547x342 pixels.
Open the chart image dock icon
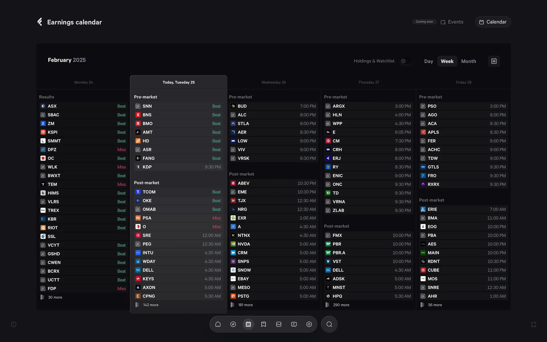coord(279,324)
